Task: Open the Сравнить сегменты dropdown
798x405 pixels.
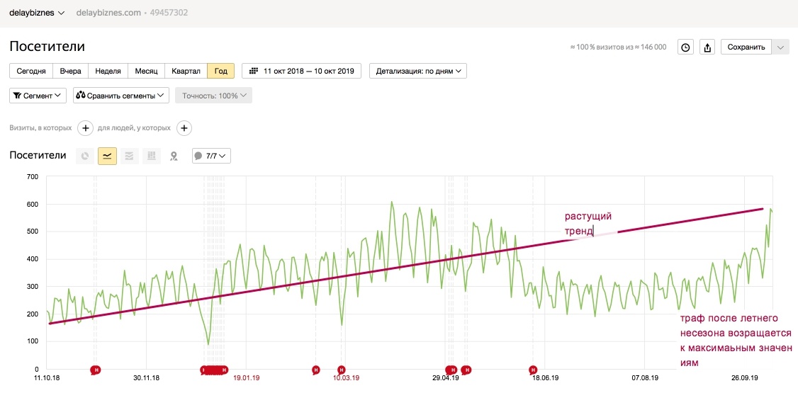Action: tap(120, 95)
